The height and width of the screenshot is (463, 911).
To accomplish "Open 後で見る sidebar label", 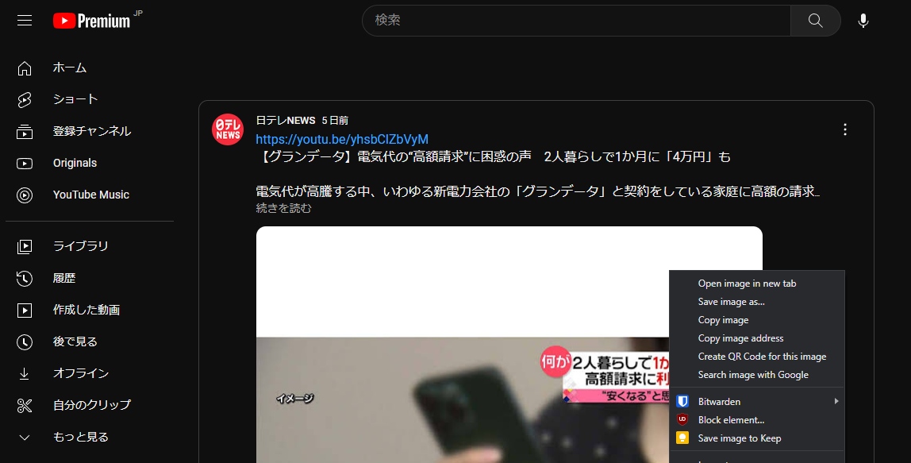I will tap(75, 341).
